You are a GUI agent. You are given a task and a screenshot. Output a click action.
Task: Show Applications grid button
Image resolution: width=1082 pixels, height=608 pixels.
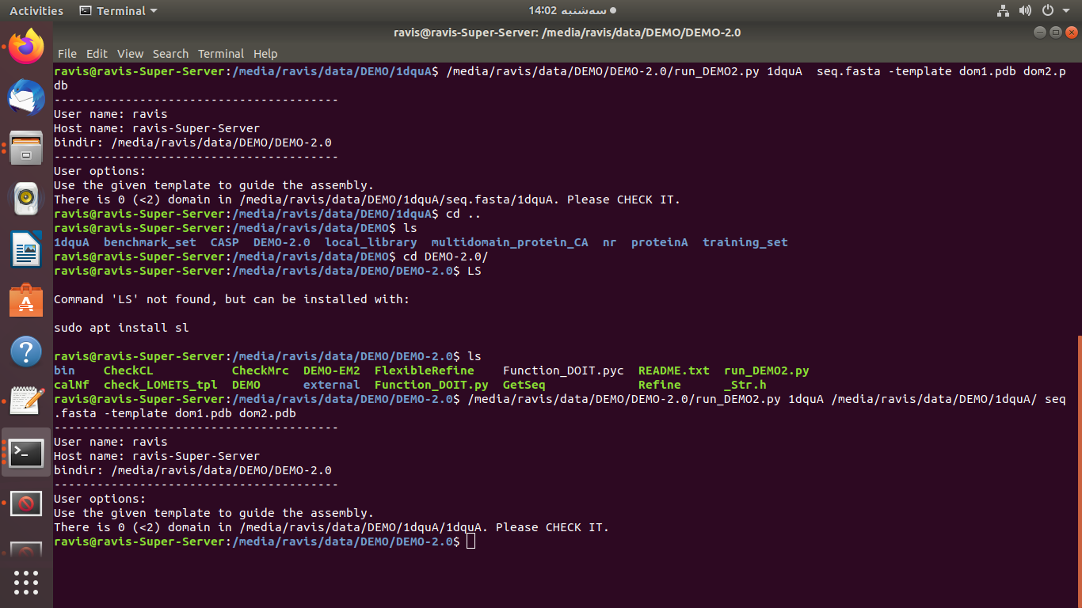(26, 582)
